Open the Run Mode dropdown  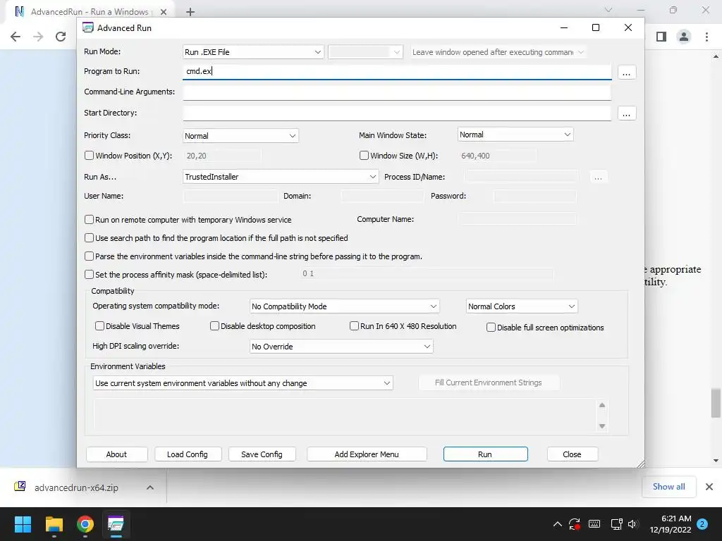tap(253, 52)
